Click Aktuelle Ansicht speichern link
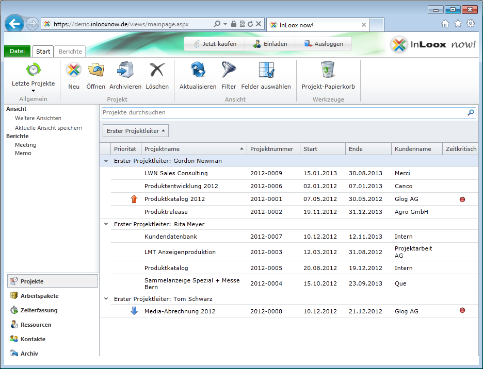The height and width of the screenshot is (369, 483). (49, 128)
